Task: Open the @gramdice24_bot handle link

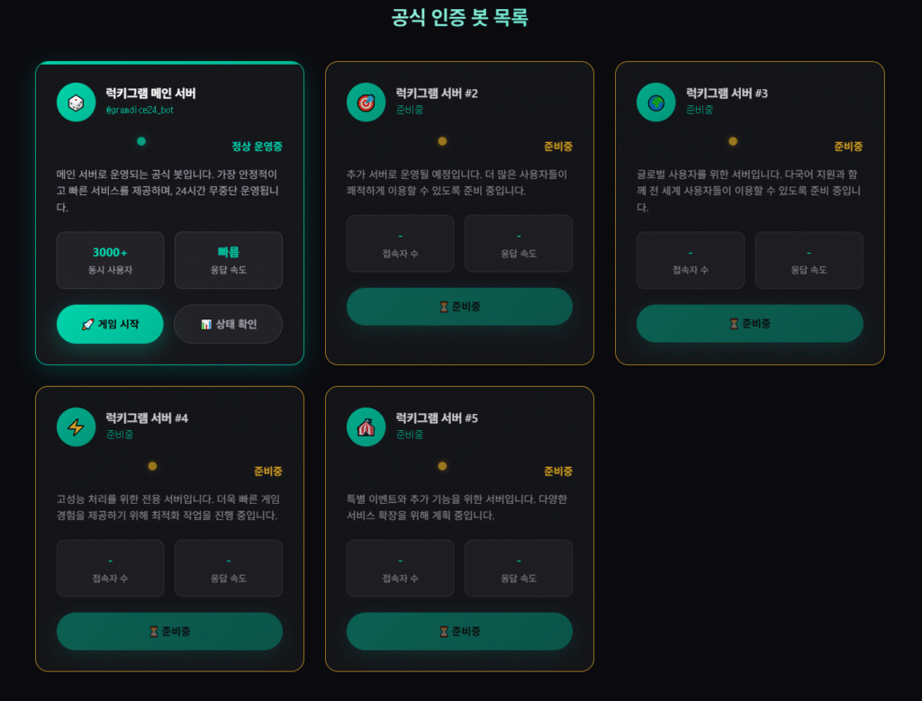Action: (x=140, y=111)
